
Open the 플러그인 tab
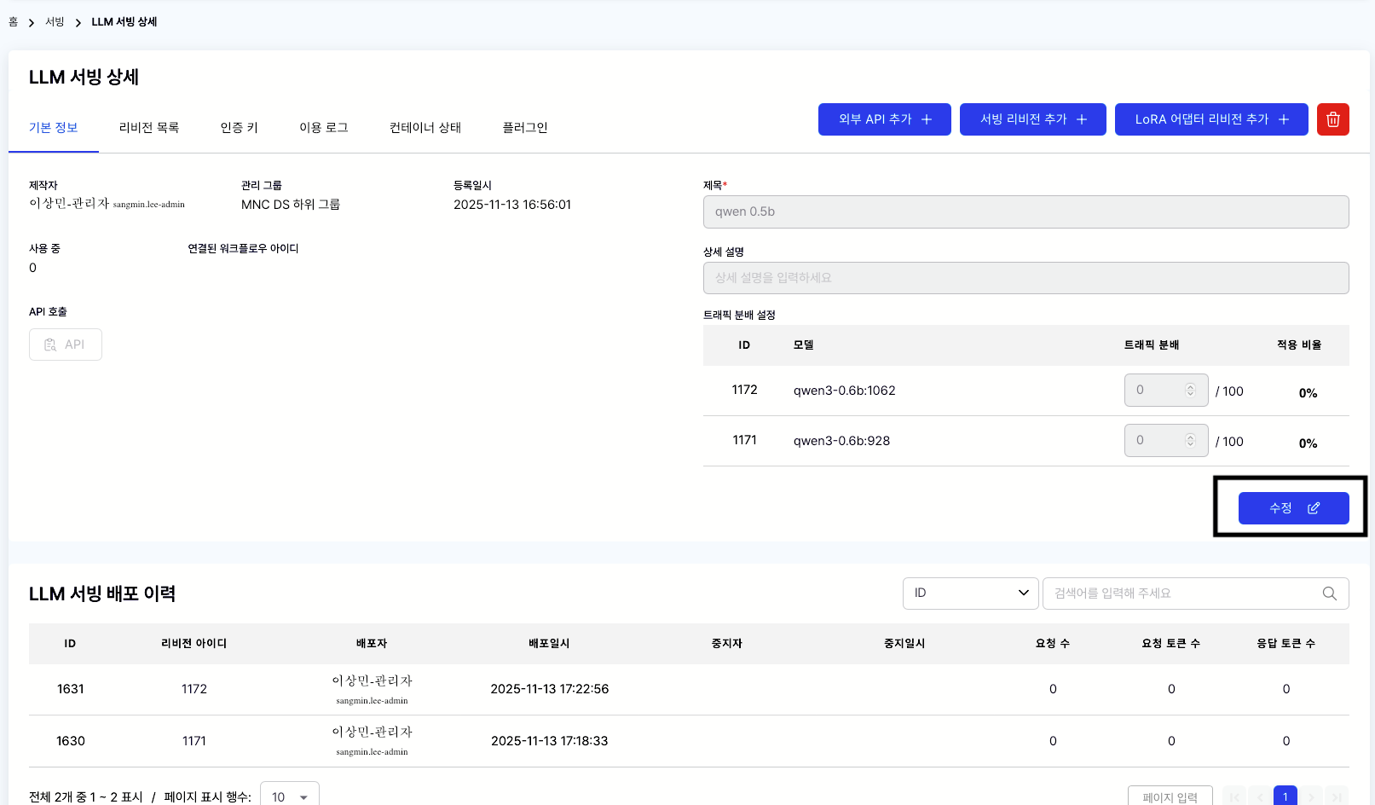[524, 128]
